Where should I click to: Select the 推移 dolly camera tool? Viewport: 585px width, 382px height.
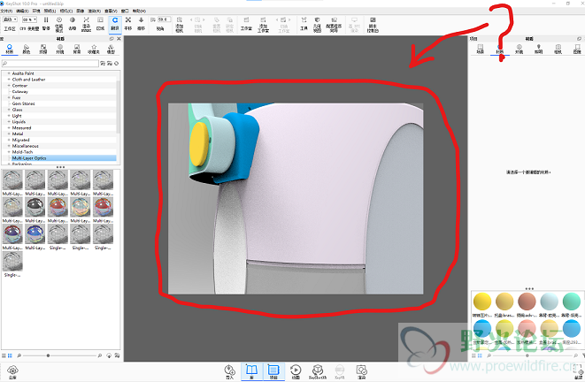(141, 23)
